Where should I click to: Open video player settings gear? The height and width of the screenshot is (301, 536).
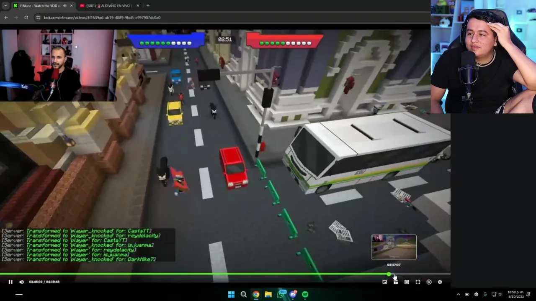pyautogui.click(x=440, y=282)
